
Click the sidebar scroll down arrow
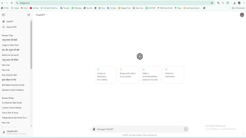pos(31,126)
